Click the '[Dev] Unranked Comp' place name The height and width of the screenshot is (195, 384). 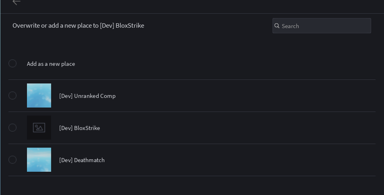(x=87, y=96)
